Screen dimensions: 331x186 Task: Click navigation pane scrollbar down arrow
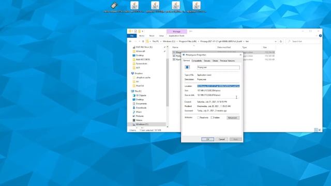168,127
